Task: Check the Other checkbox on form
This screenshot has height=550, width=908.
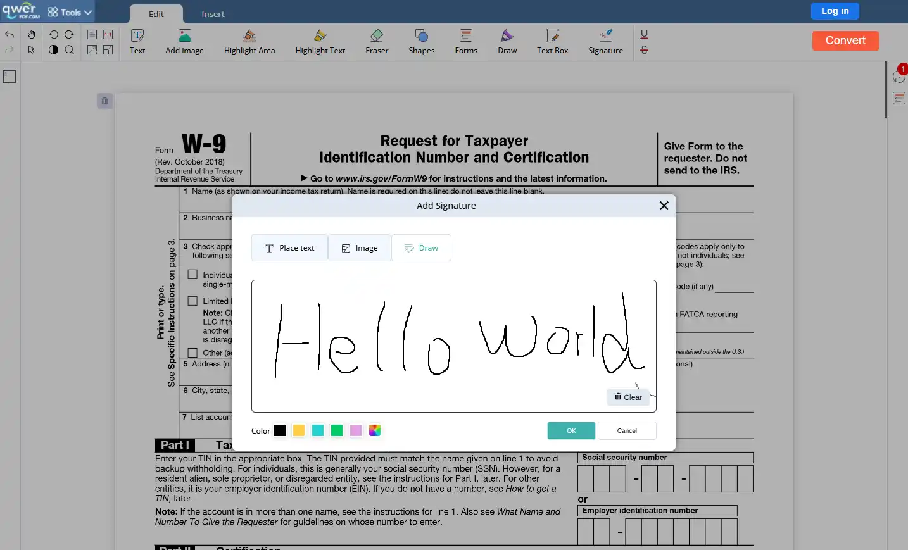Action: click(192, 353)
